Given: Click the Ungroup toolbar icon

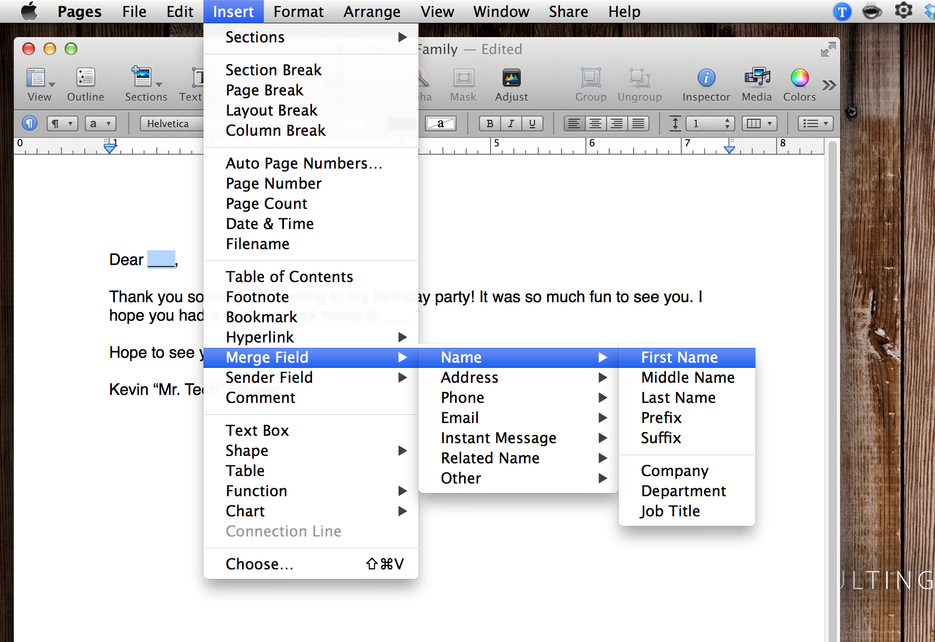Looking at the screenshot, I should pos(639,84).
